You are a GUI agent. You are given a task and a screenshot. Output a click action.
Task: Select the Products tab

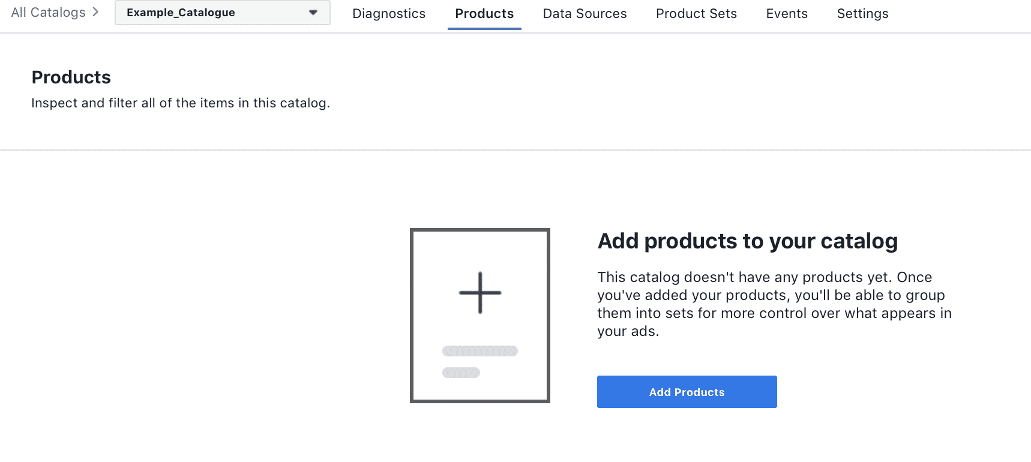pos(484,14)
